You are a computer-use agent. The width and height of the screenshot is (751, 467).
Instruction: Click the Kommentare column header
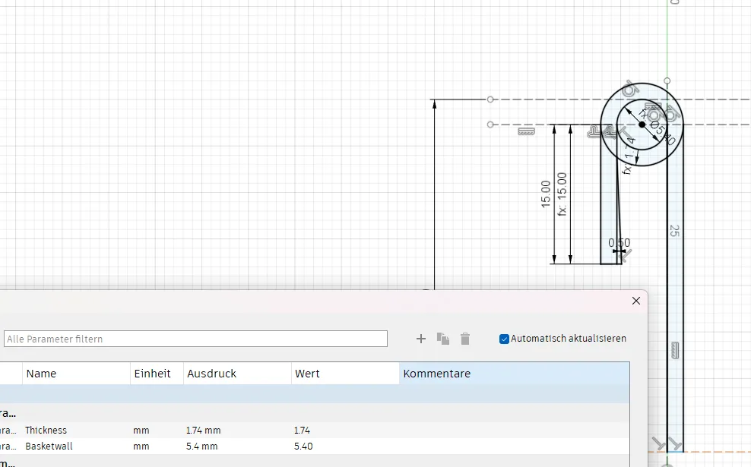tap(514, 374)
